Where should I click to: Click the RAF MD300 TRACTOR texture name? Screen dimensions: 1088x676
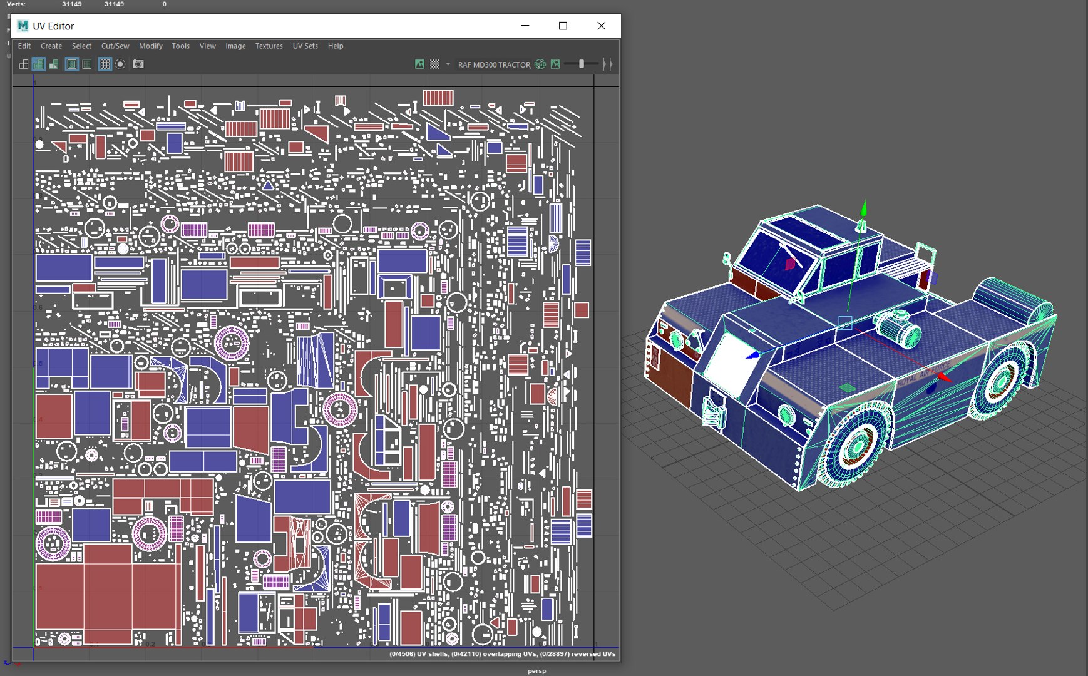click(x=494, y=65)
